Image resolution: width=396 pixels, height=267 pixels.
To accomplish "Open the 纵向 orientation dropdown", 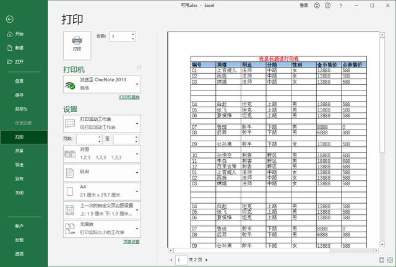I will click(102, 173).
